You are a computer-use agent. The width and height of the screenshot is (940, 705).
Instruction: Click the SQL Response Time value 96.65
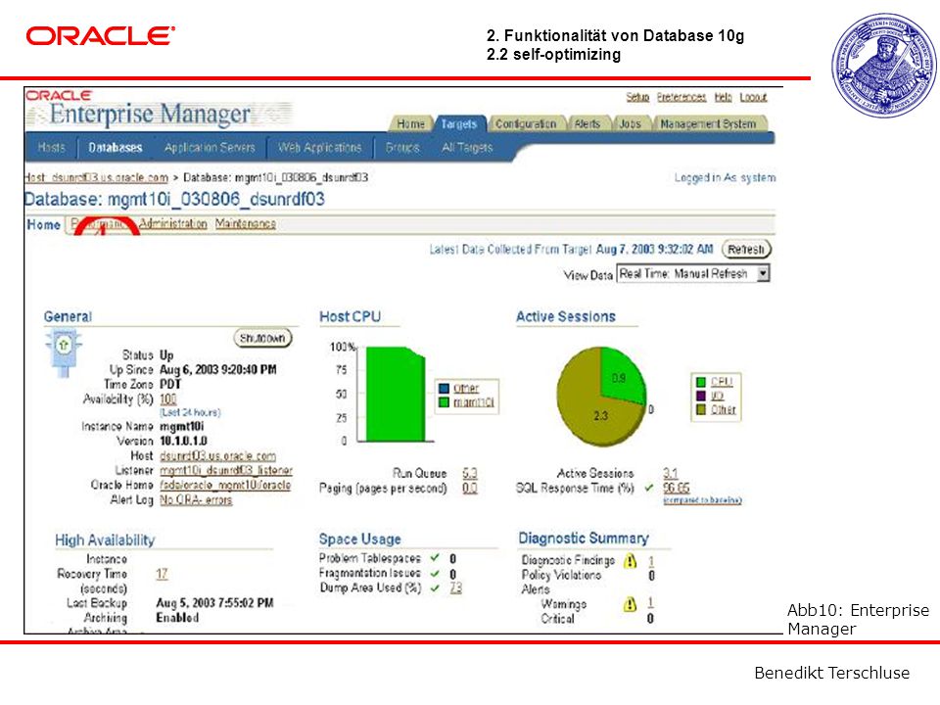(x=677, y=488)
